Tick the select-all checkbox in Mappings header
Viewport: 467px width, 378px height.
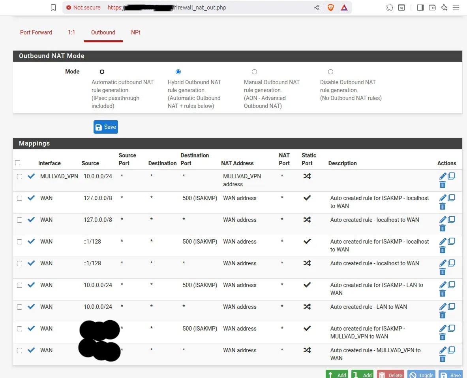click(17, 163)
